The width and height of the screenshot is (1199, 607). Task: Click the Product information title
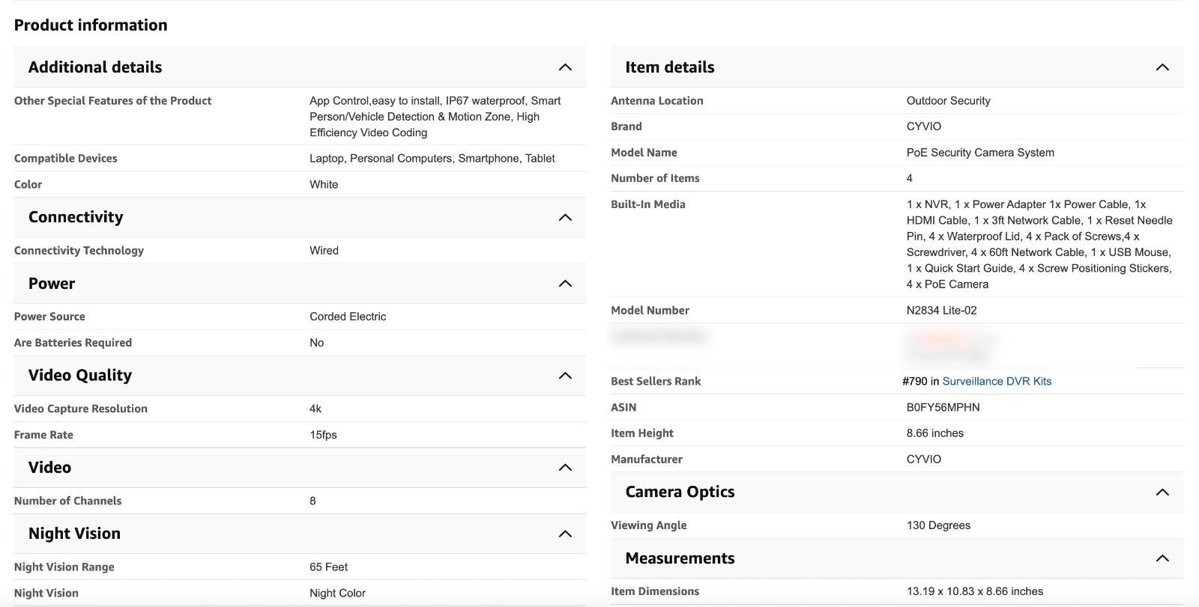[91, 25]
